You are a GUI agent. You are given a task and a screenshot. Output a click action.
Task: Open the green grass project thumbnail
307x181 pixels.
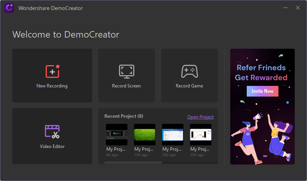click(145, 135)
